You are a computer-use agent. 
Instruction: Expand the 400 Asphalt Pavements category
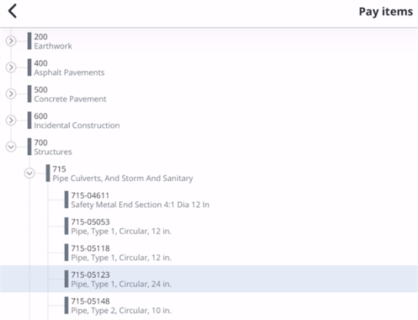(x=11, y=67)
